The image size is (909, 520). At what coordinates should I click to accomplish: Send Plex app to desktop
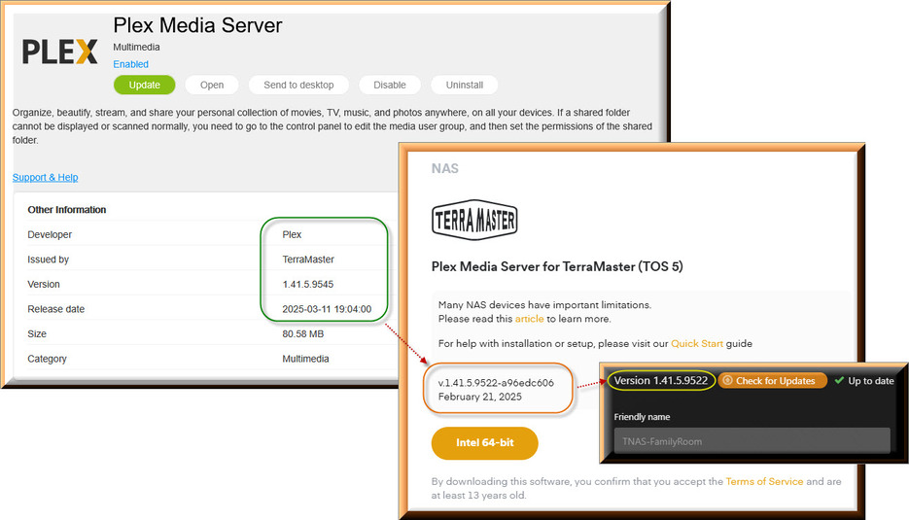coord(298,85)
